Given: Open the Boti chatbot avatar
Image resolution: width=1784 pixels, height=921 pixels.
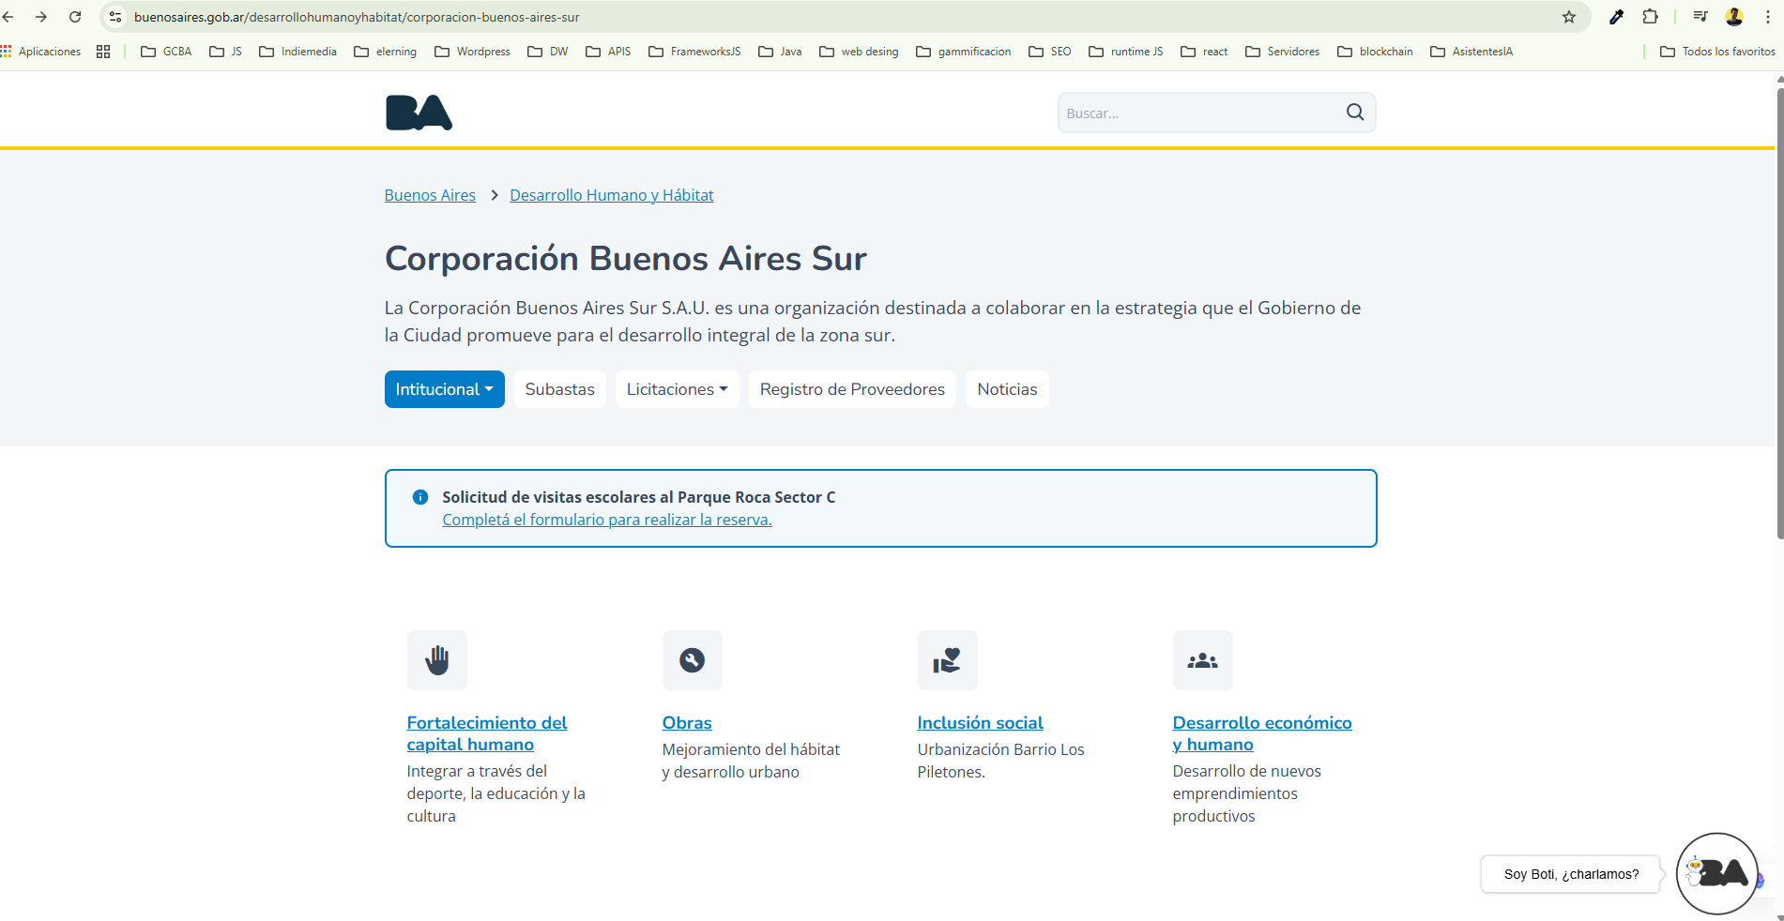Looking at the screenshot, I should coord(1716,873).
